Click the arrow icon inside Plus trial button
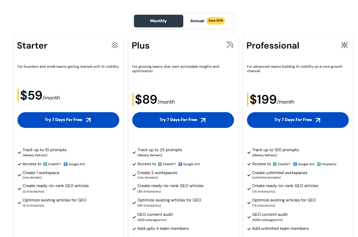 point(203,120)
